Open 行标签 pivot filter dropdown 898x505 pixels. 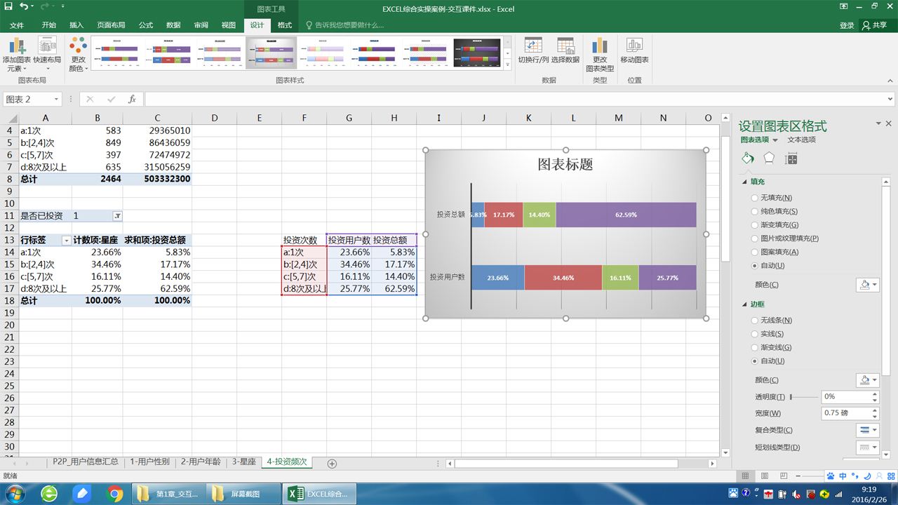pos(67,241)
